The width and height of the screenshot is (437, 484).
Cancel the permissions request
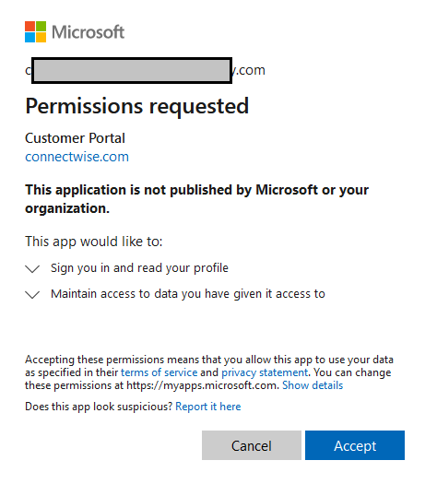click(x=252, y=445)
